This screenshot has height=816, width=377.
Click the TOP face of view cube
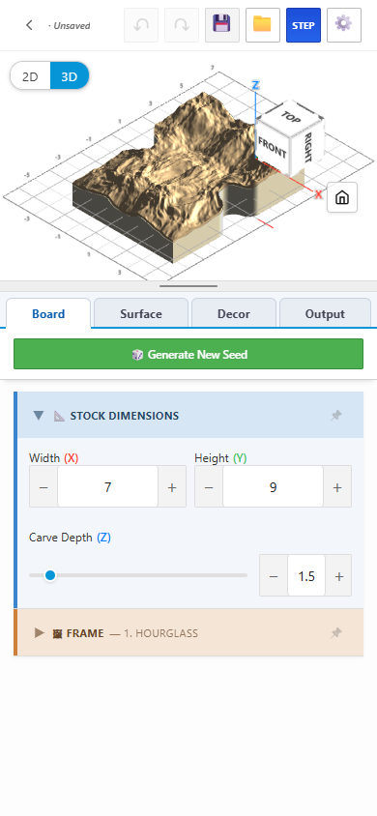coord(291,117)
